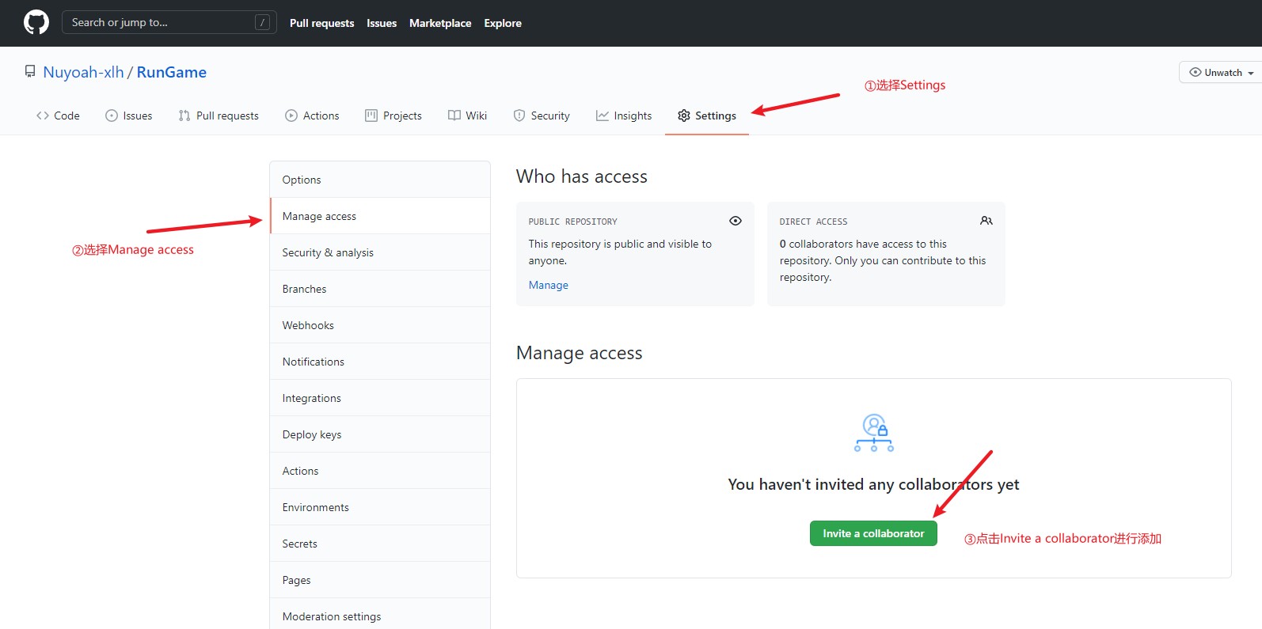Open Branches settings in sidebar
Screen dimensions: 1262x629
click(305, 289)
